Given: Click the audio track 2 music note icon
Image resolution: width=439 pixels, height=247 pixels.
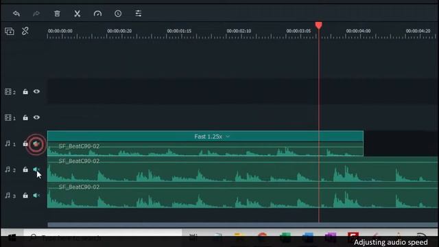Looking at the screenshot, I should pyautogui.click(x=8, y=169).
